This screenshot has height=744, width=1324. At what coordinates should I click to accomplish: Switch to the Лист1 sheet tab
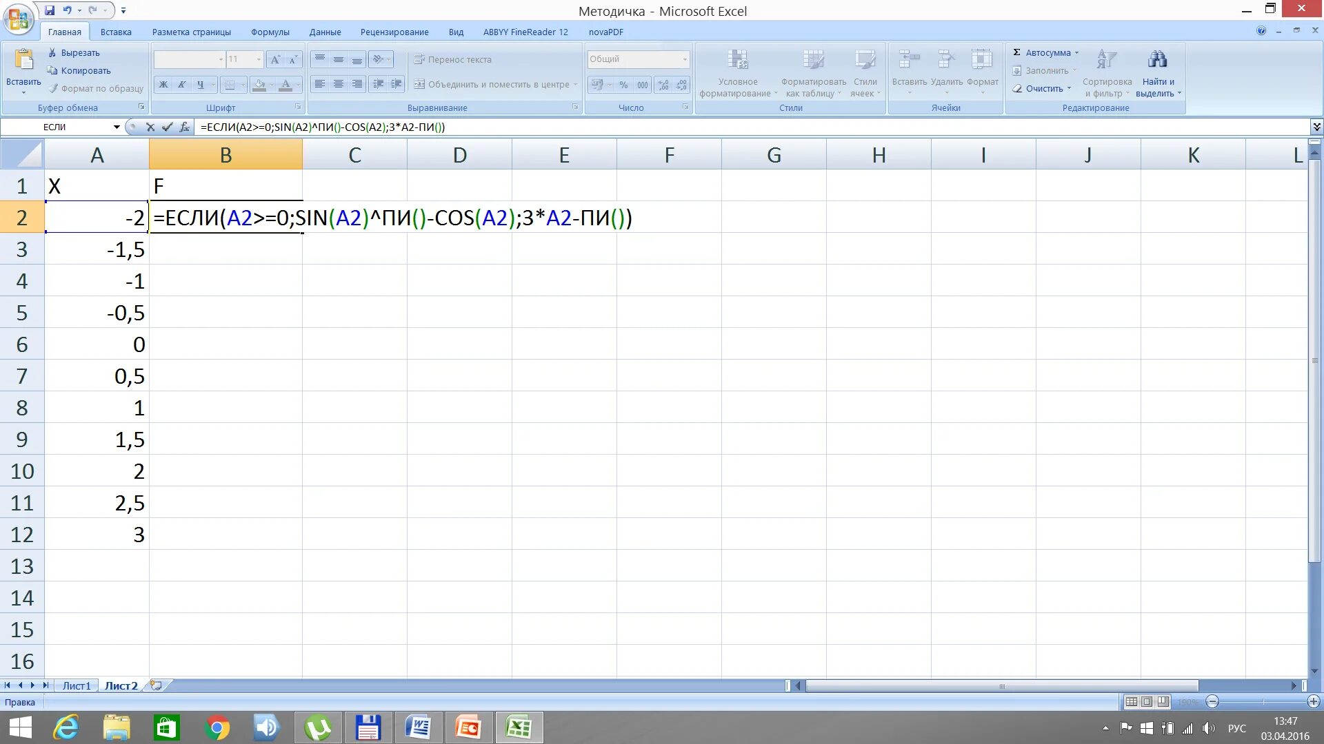[76, 685]
